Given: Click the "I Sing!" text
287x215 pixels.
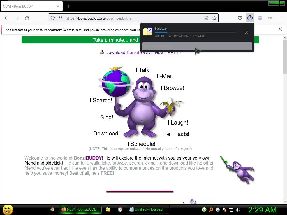Looking at the screenshot, I should tap(105, 117).
